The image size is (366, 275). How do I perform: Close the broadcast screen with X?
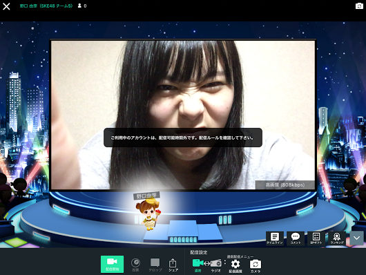point(6,6)
